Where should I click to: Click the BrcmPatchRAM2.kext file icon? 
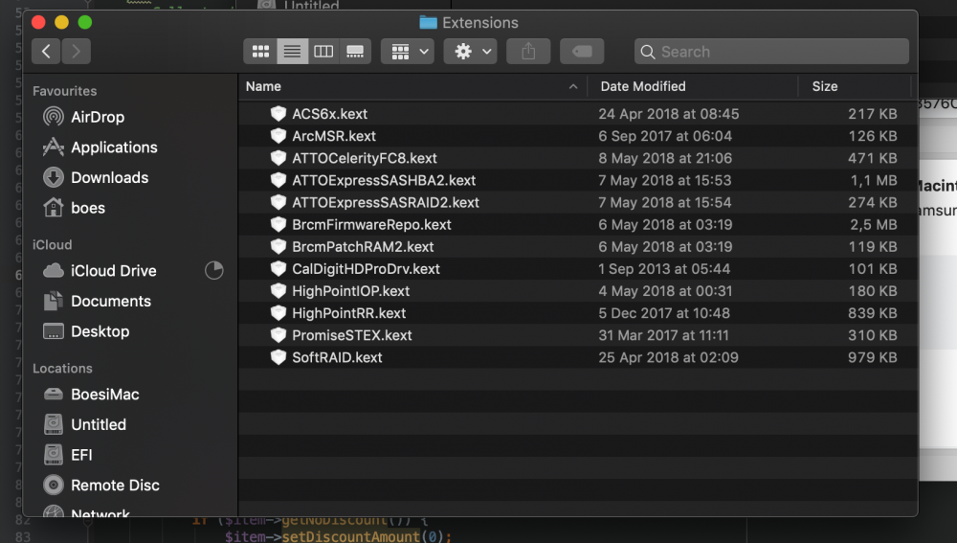(278, 247)
